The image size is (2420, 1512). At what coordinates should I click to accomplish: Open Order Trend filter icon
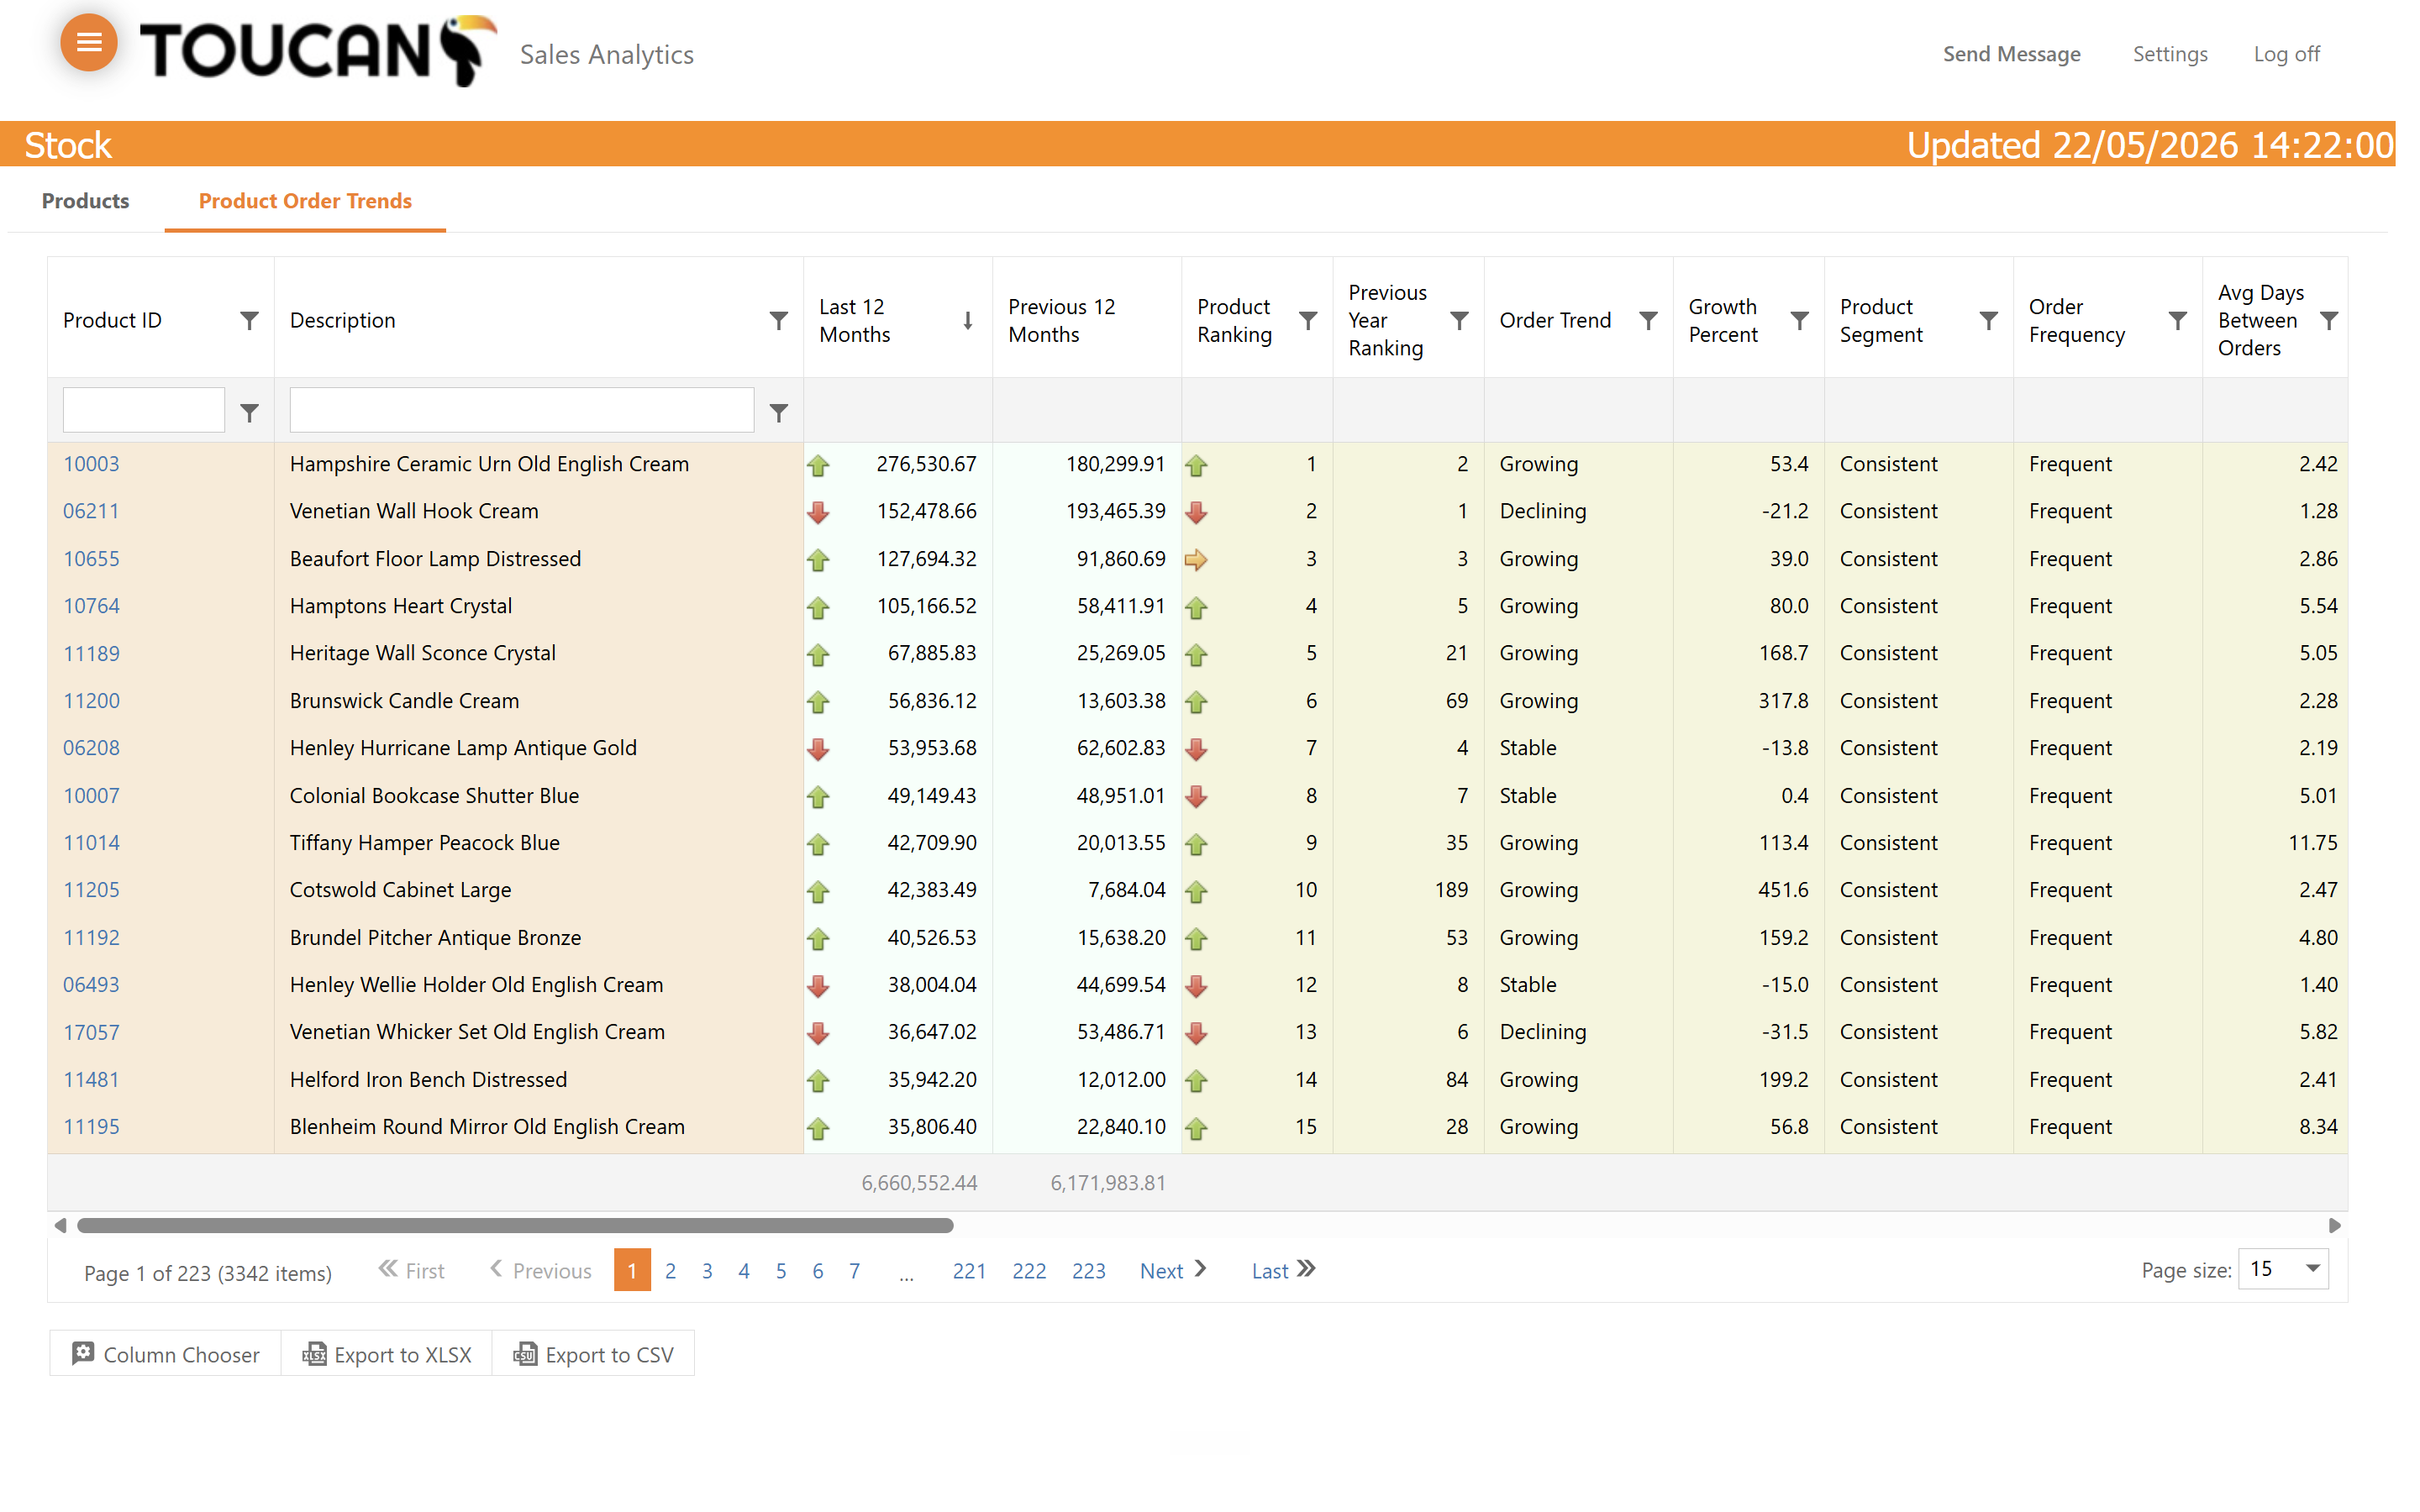pyautogui.click(x=1648, y=320)
